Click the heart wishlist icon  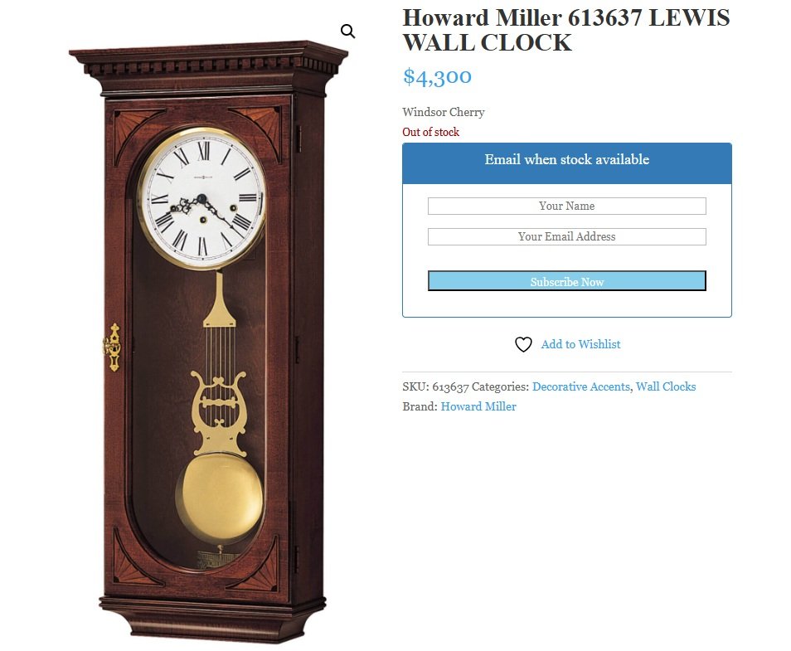click(x=523, y=345)
